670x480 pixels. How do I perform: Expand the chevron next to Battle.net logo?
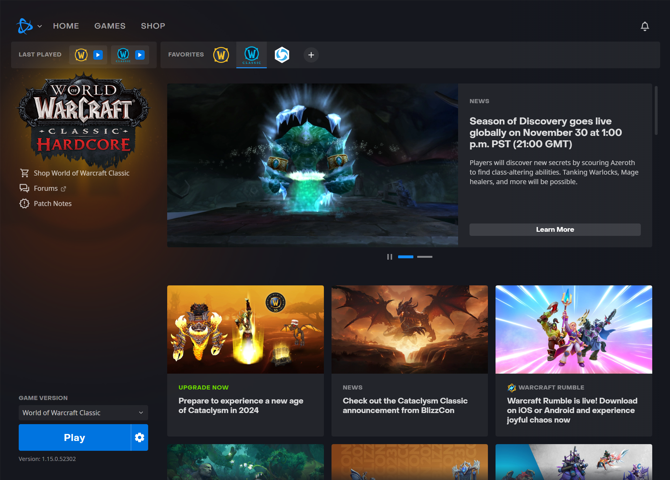[40, 26]
